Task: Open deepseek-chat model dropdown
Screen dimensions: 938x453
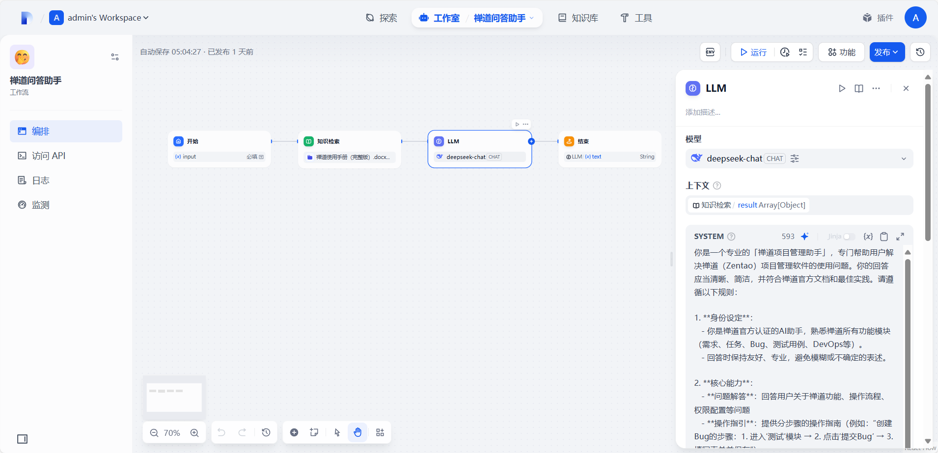Action: [x=799, y=159]
